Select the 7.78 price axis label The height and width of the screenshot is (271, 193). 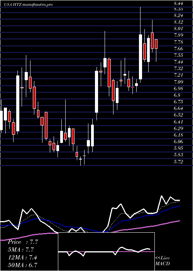pyautogui.click(x=179, y=42)
